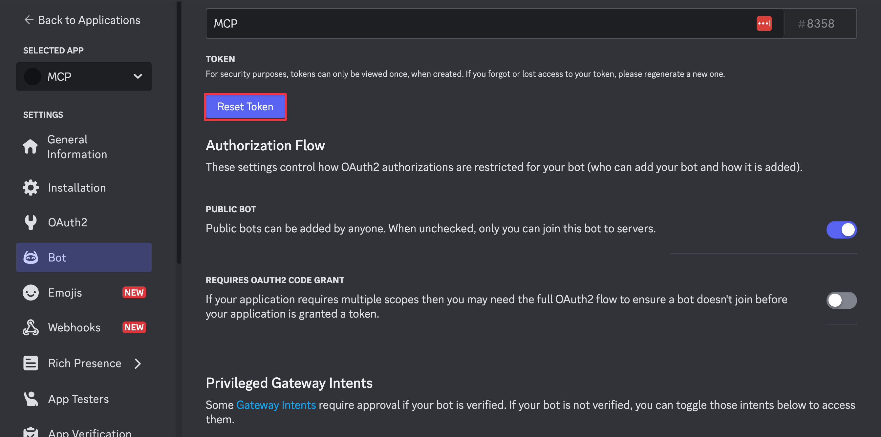The height and width of the screenshot is (437, 881).
Task: Click the App Testers person icon
Action: point(31,398)
